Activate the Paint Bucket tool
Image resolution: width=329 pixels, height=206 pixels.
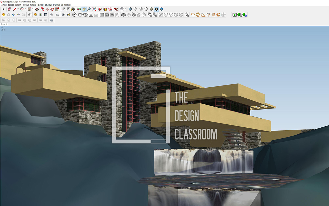point(73,9)
